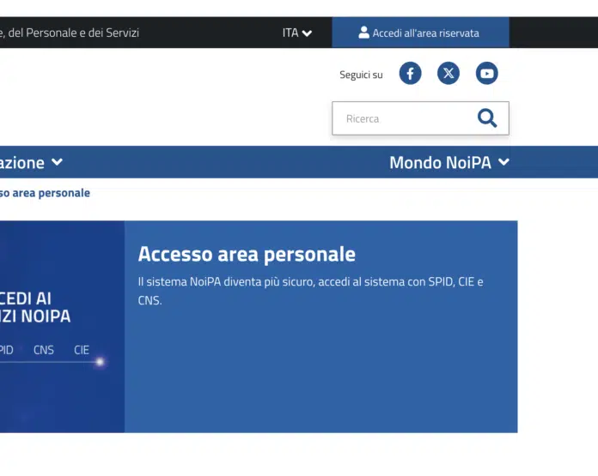Click the 'Accesso area personale' heading
The image size is (598, 476).
pos(247,254)
